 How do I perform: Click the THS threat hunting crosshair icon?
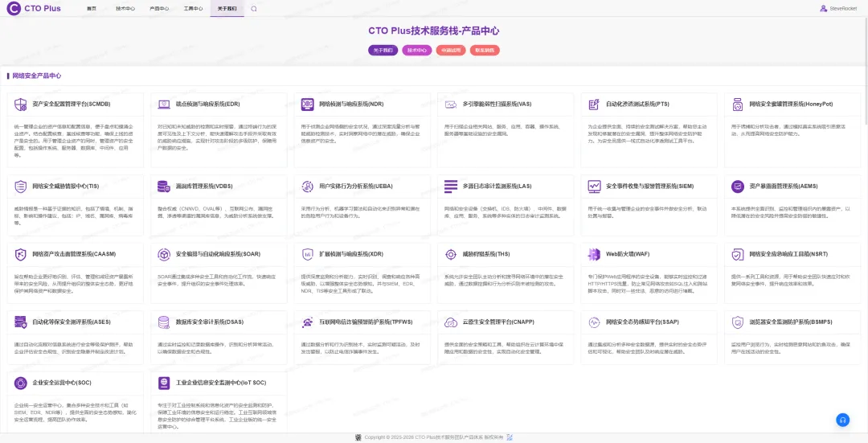pos(451,255)
